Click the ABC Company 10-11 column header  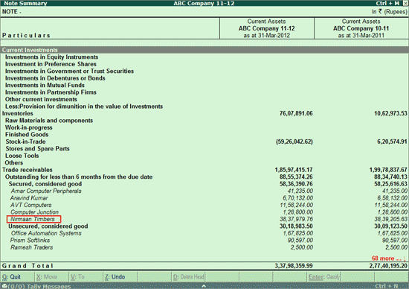click(x=361, y=28)
